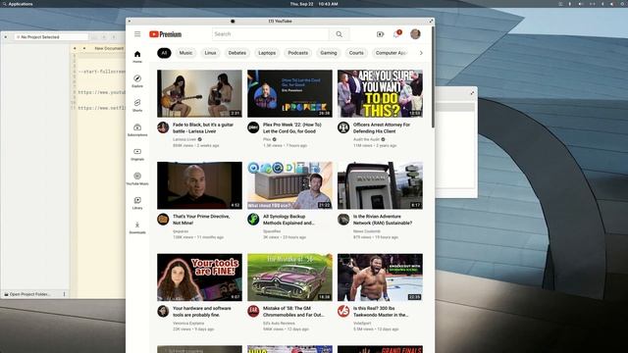Select 'New Document' tab in editor window
Viewport: 628px width, 353px height.
tap(109, 48)
